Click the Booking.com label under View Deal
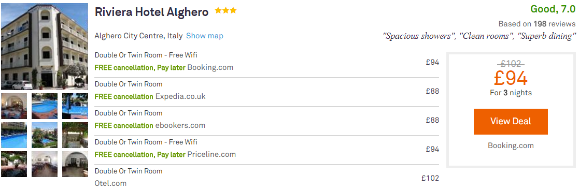The height and width of the screenshot is (190, 579). coord(511,145)
